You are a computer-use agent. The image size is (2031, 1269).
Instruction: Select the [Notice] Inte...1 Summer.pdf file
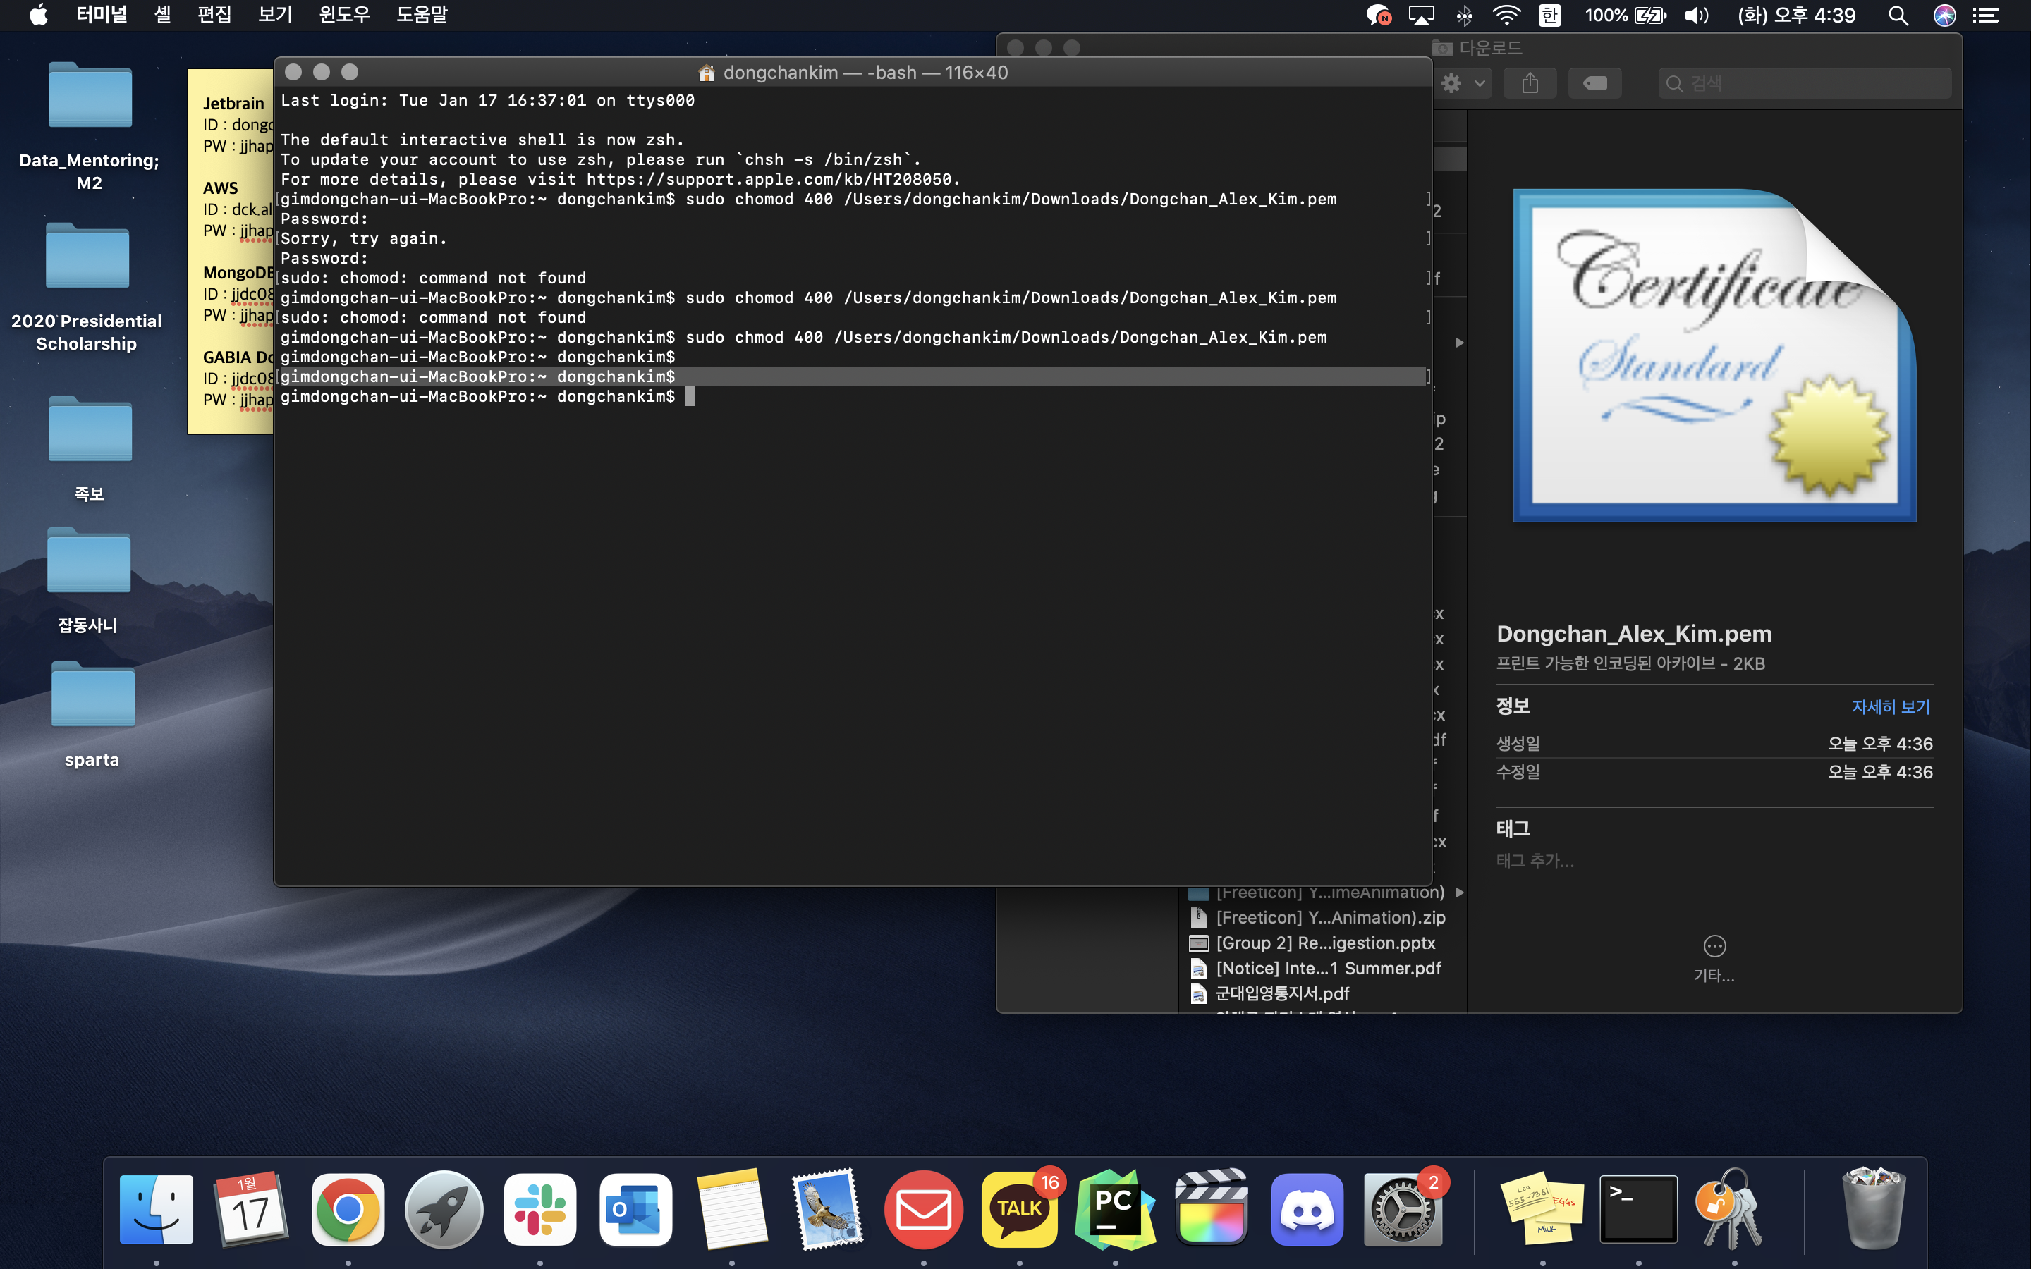pyautogui.click(x=1315, y=968)
